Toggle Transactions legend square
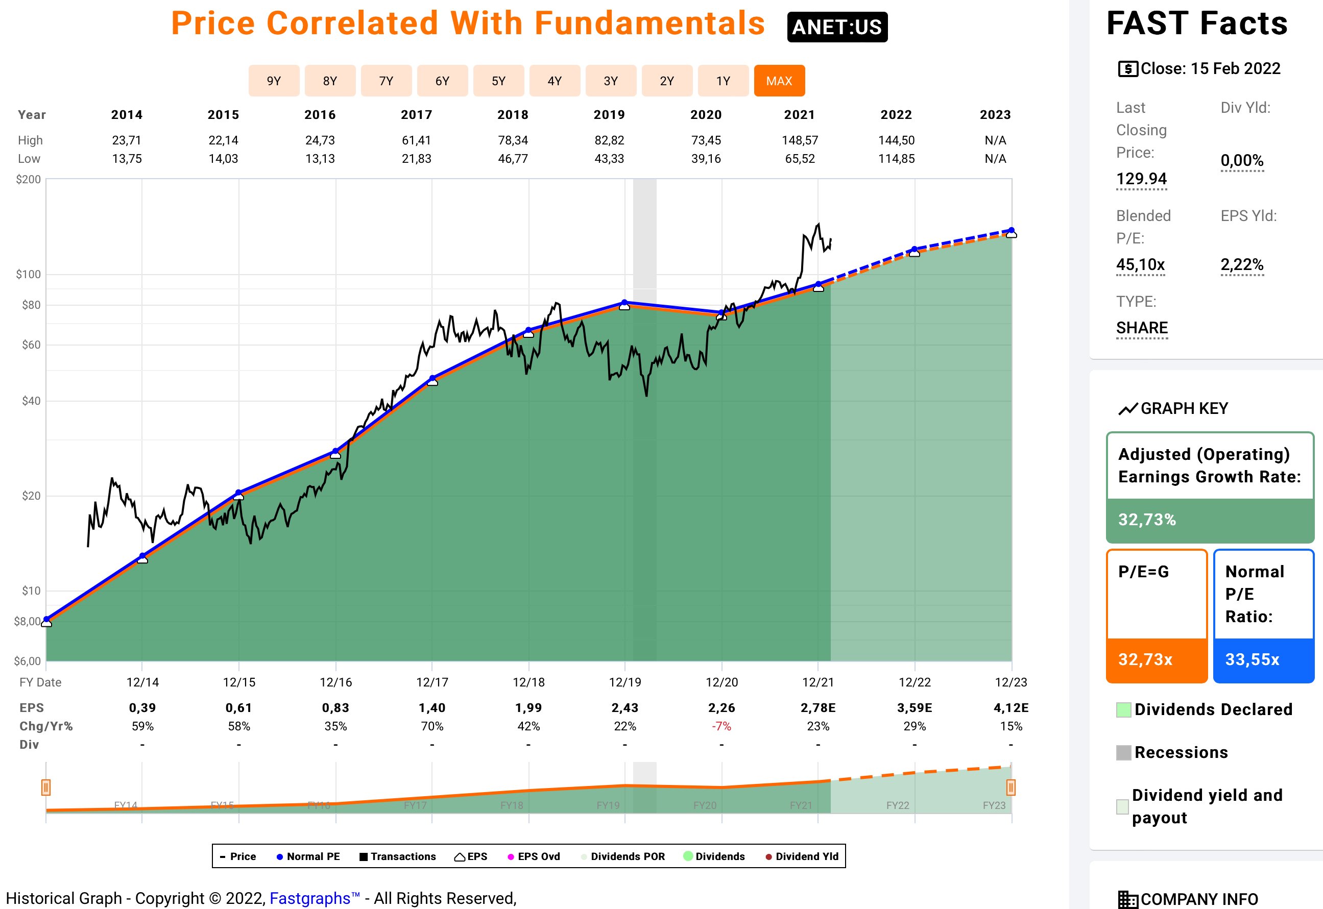This screenshot has width=1323, height=909. click(x=364, y=856)
